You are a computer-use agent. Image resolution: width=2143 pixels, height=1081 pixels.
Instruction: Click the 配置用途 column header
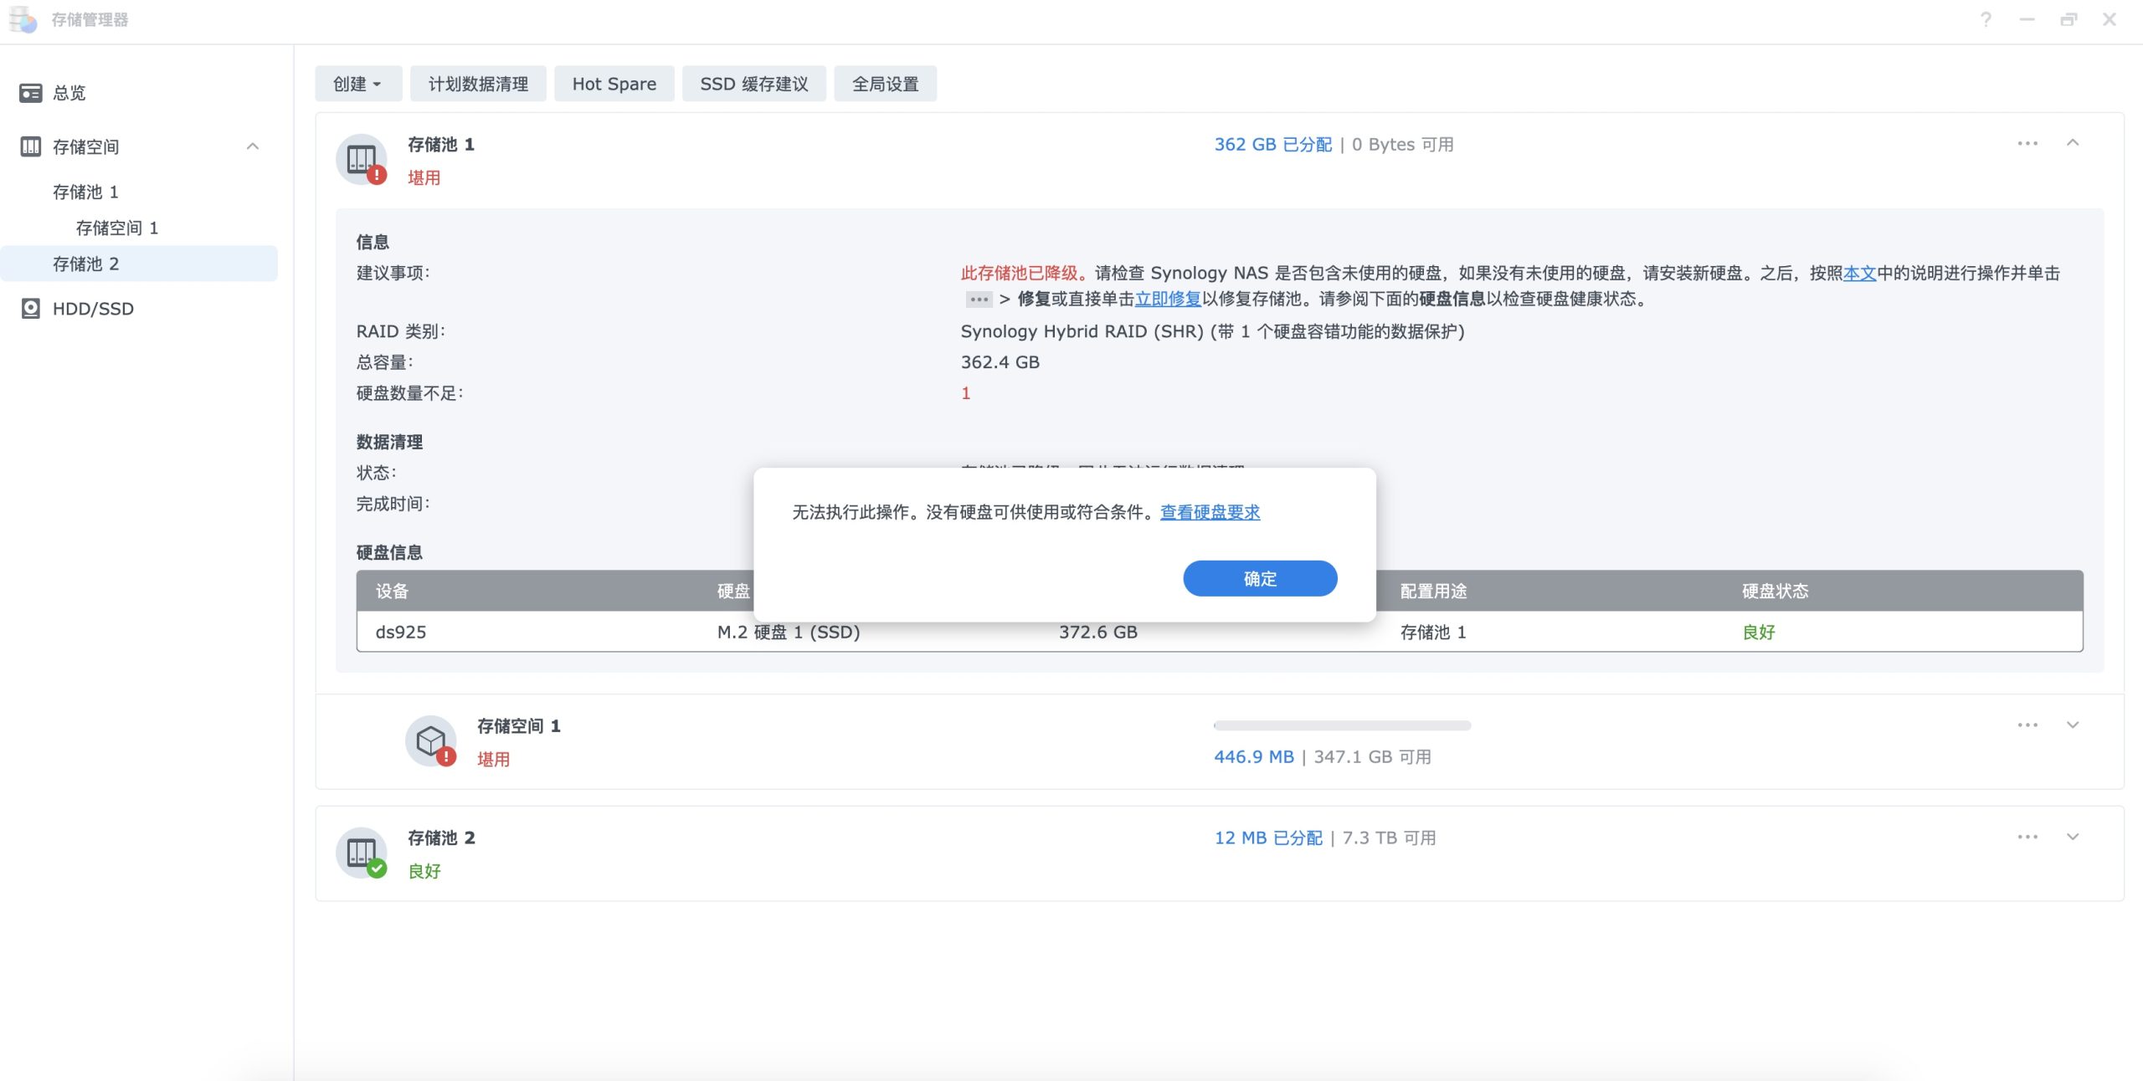tap(1434, 591)
